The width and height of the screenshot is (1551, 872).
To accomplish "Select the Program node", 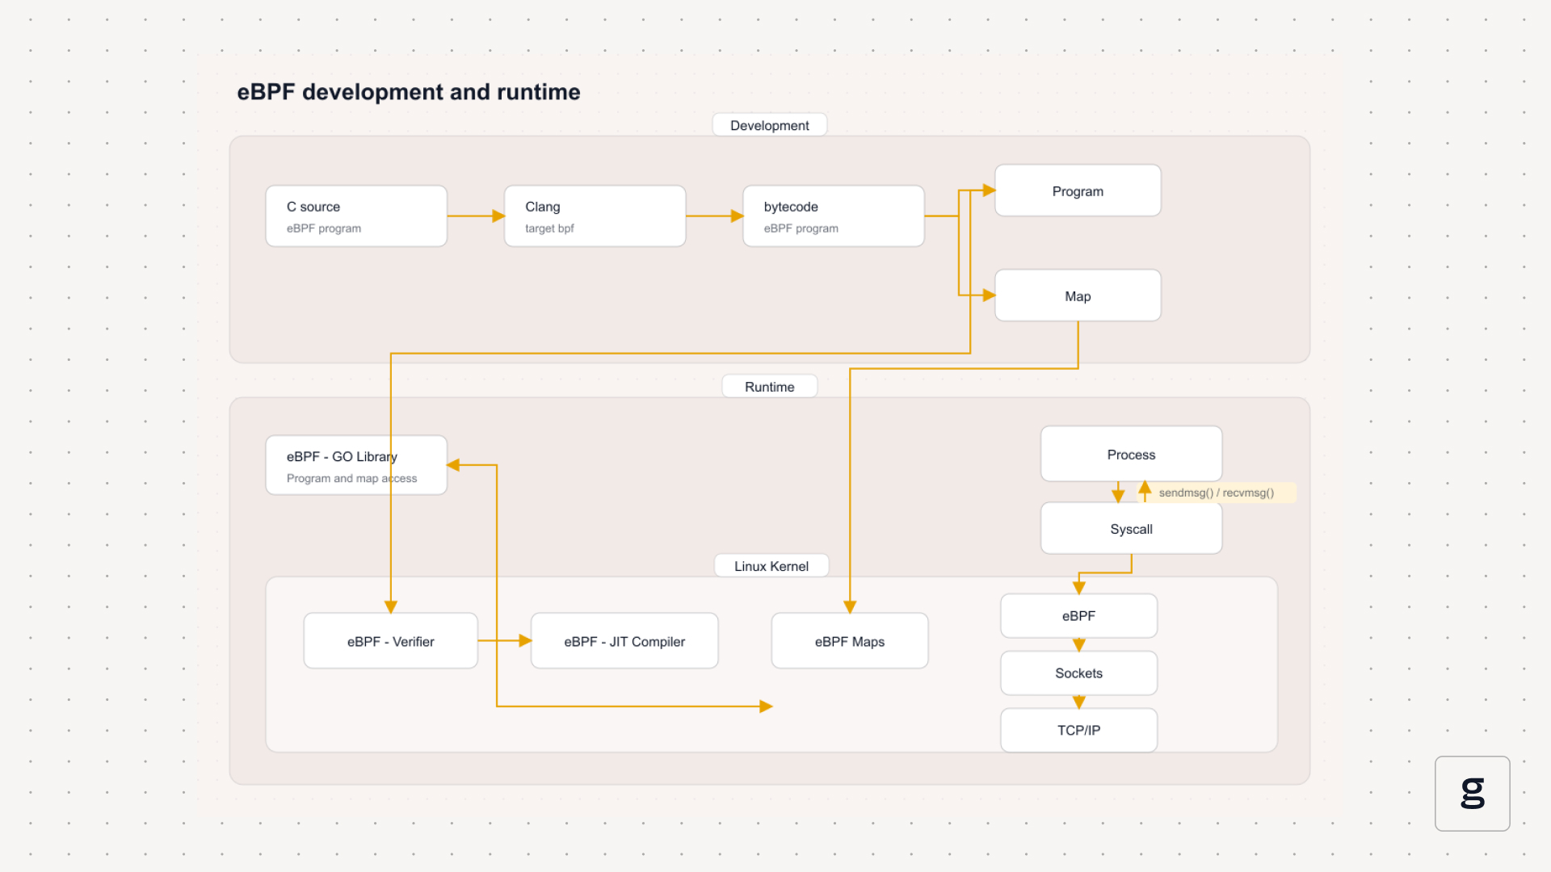I will [x=1078, y=191].
